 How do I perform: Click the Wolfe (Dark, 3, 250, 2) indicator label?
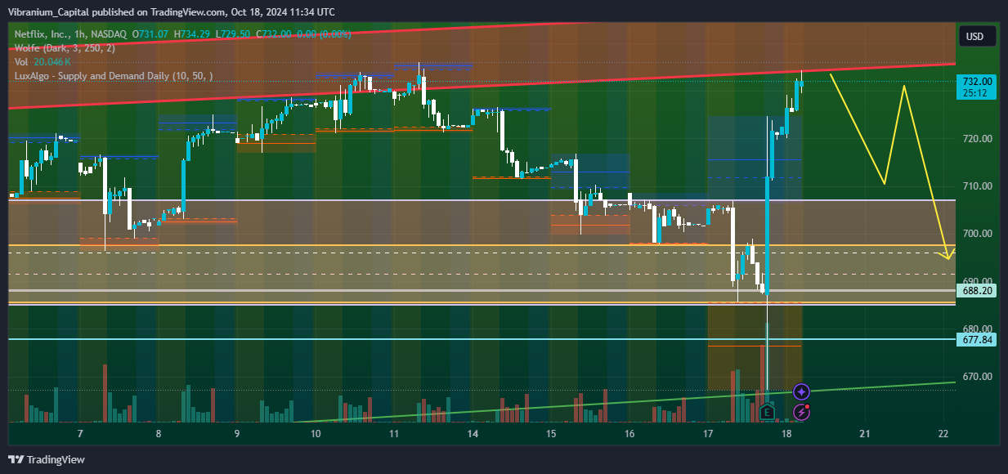pyautogui.click(x=65, y=48)
